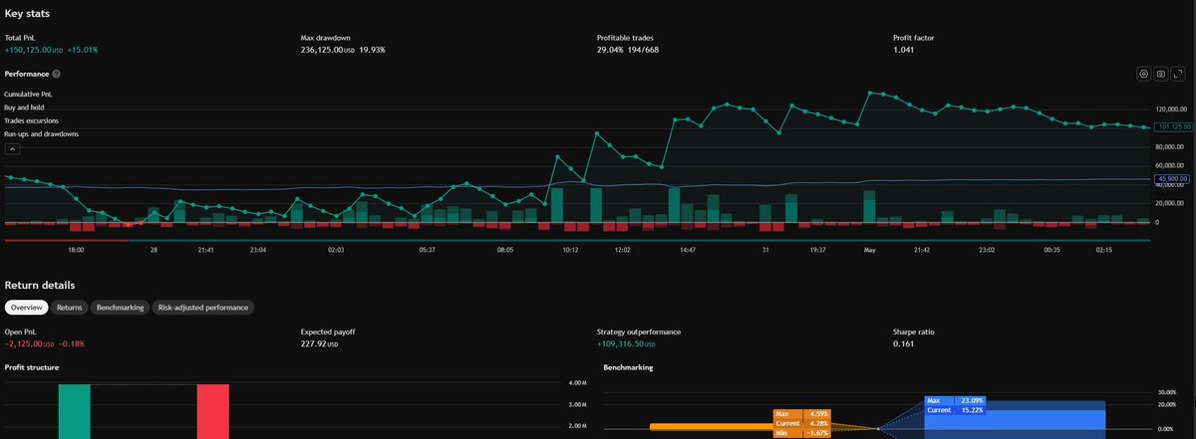Select the Overview tab
Image resolution: width=1196 pixels, height=439 pixels.
pos(27,309)
